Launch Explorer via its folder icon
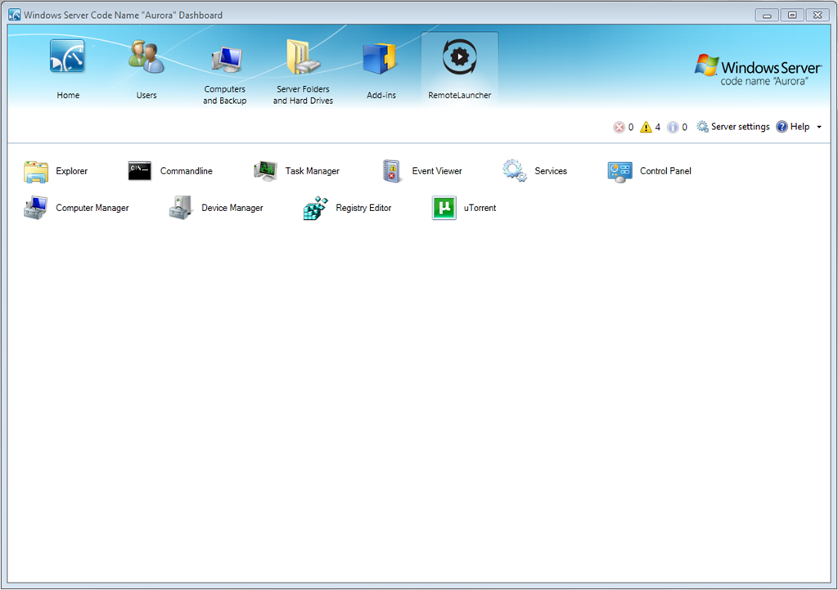Screen dimensions: 838x590 point(36,172)
